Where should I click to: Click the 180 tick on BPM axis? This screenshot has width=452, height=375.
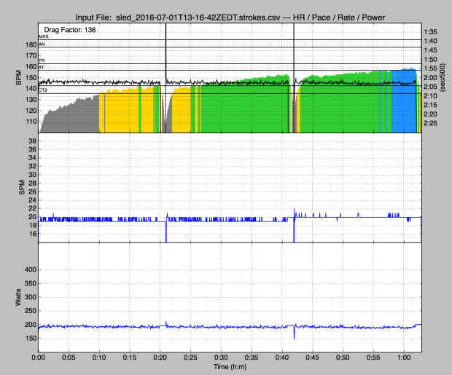(29, 45)
